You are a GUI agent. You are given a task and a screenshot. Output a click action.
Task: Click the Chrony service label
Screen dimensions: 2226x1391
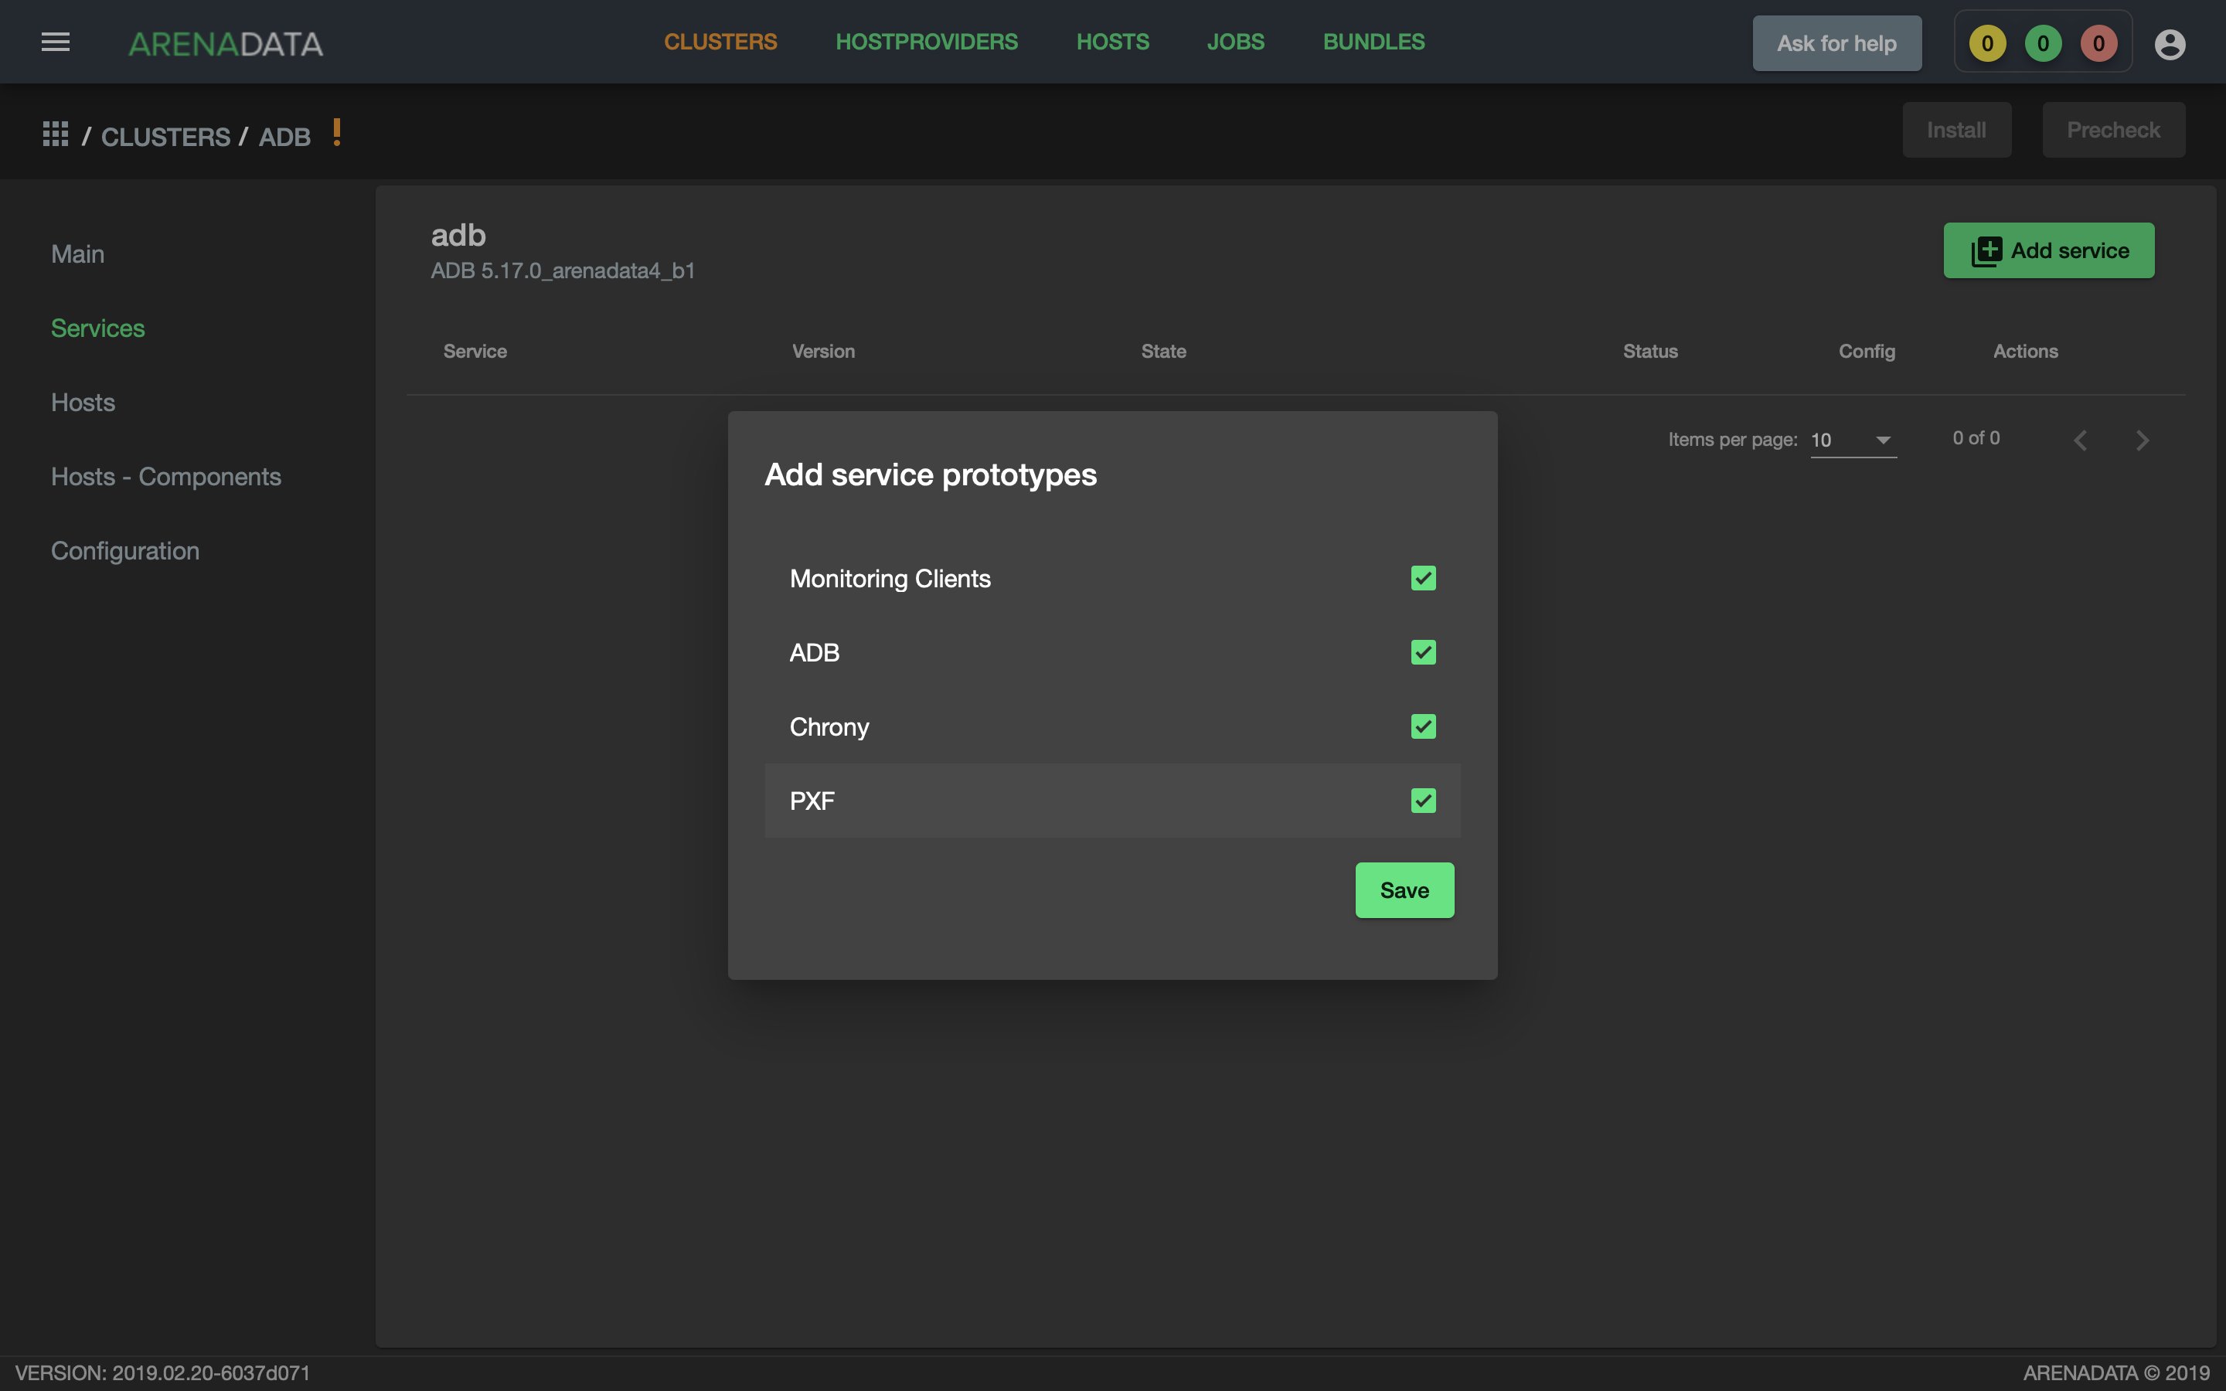click(x=829, y=726)
